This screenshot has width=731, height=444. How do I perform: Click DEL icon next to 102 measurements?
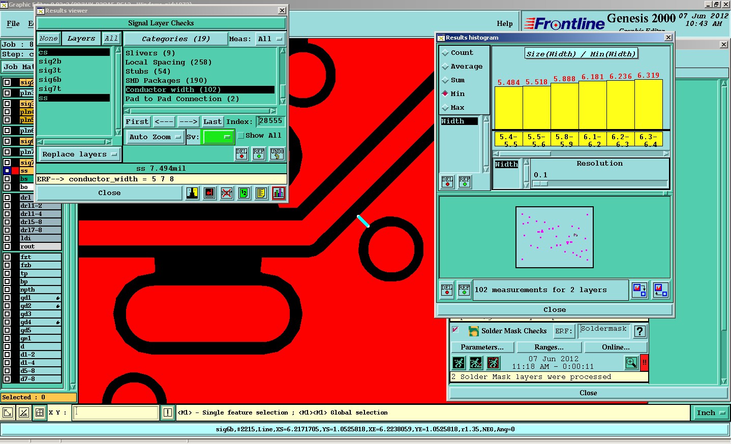[447, 290]
